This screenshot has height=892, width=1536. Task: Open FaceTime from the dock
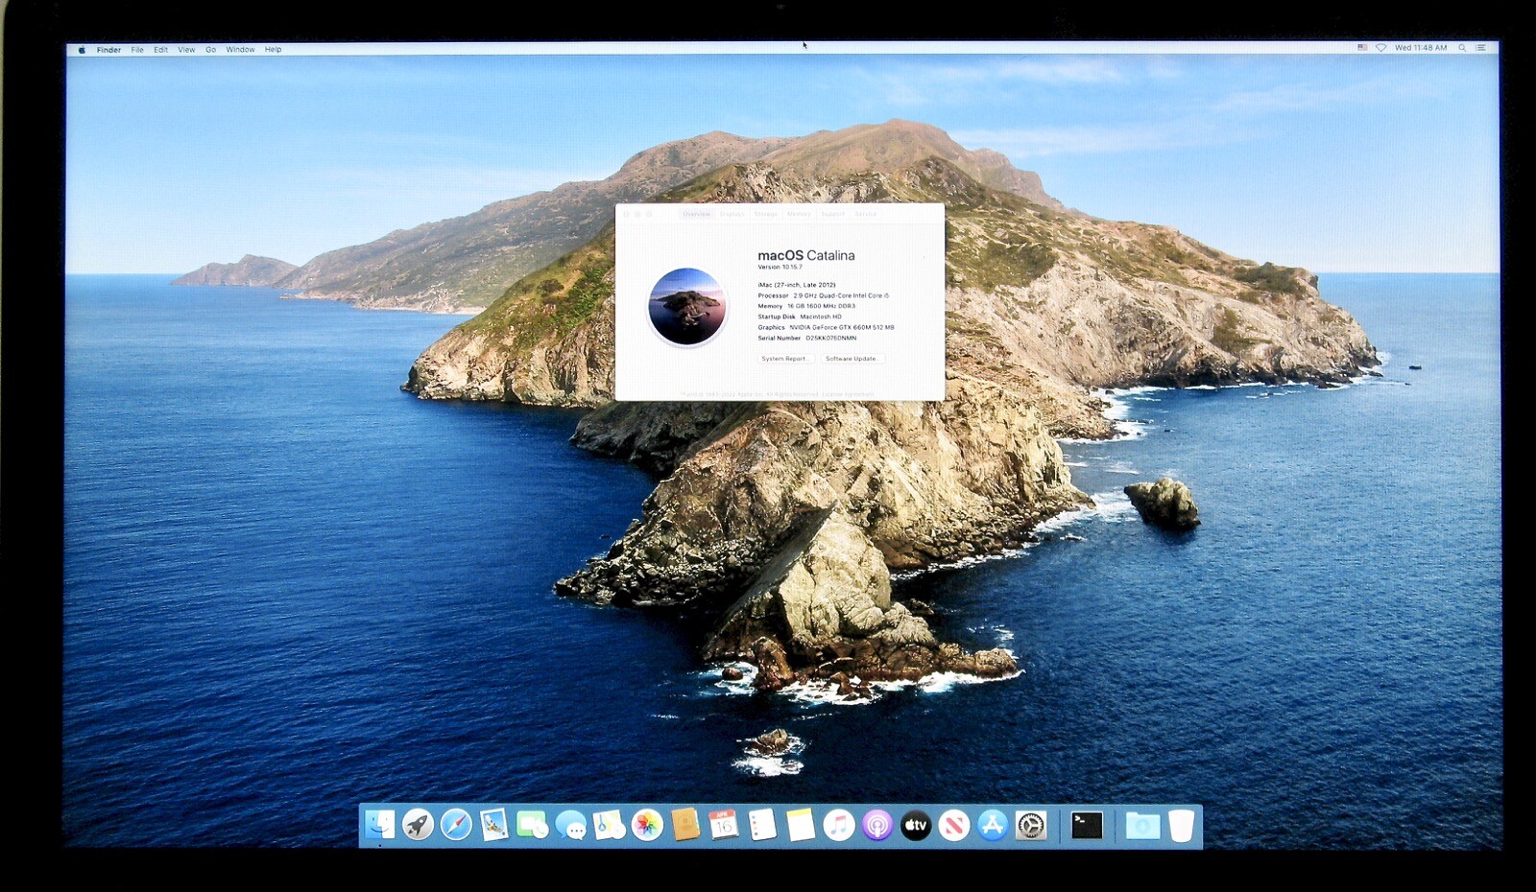coord(532,824)
